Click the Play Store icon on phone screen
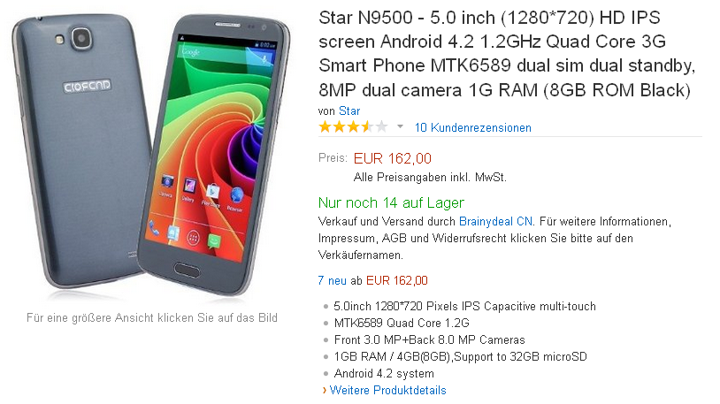This screenshot has height=404, width=720. coord(212,191)
